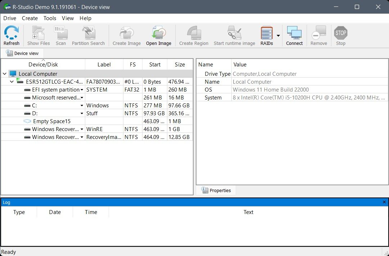Click the Size column header

pos(180,64)
